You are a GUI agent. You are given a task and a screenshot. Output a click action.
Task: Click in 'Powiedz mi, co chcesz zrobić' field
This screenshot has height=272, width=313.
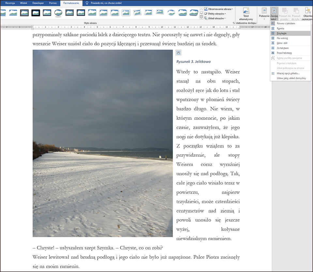tap(106, 3)
